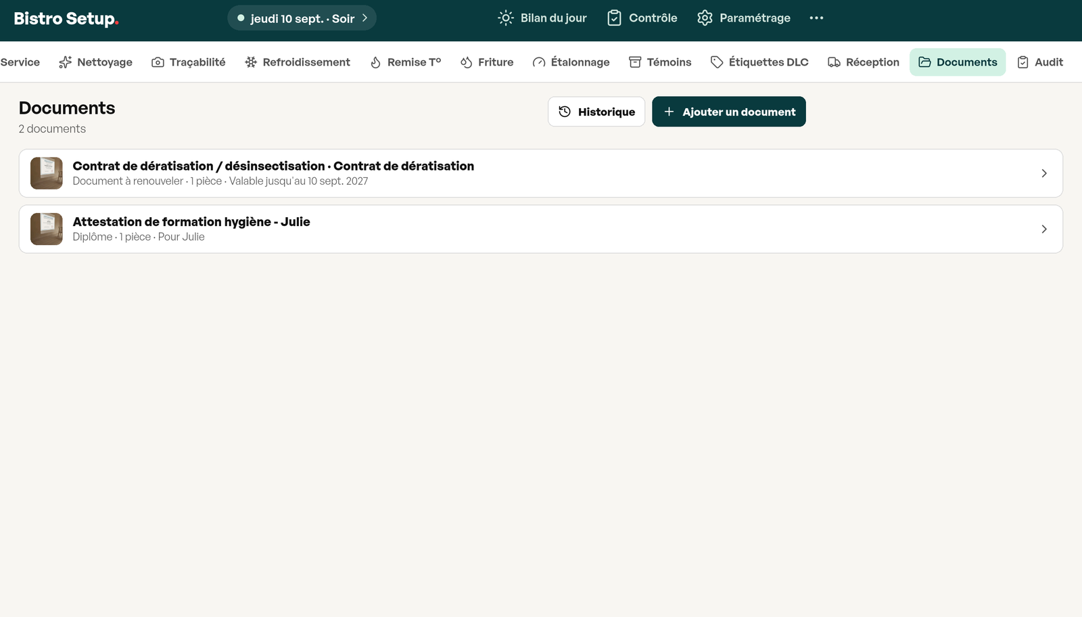Click the title 'Attestation de formation hygiène - Julie'

coord(191,222)
